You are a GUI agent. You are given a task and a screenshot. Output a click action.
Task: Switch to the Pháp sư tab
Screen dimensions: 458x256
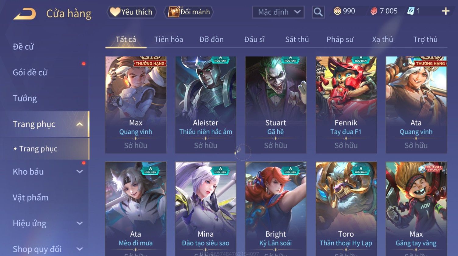coord(340,39)
